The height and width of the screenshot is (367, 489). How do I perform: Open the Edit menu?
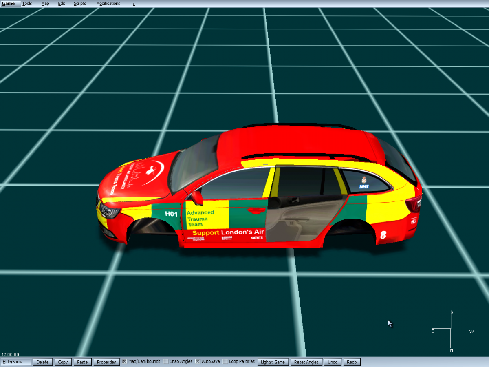coord(62,4)
